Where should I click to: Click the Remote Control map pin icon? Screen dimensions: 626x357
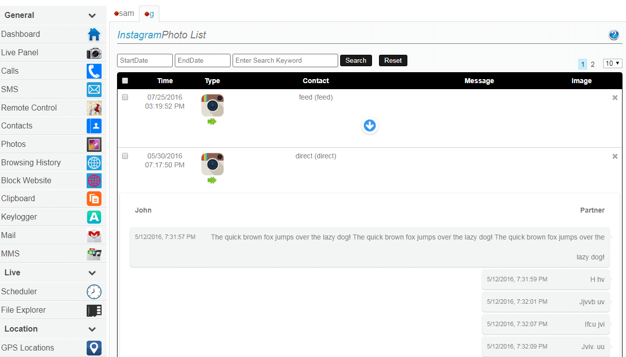pyautogui.click(x=94, y=108)
